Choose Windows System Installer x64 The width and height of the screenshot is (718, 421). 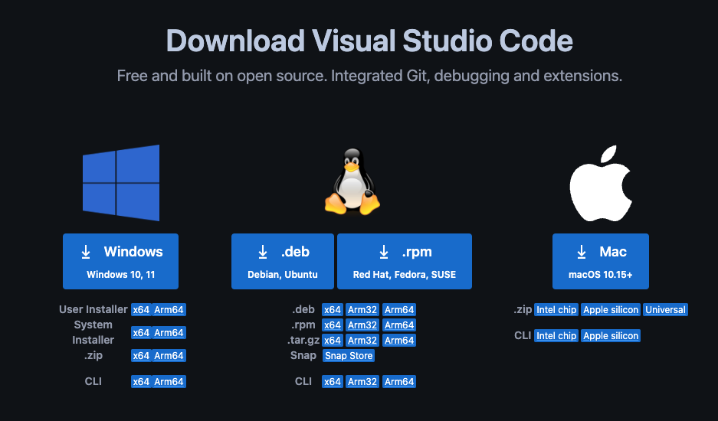(141, 333)
